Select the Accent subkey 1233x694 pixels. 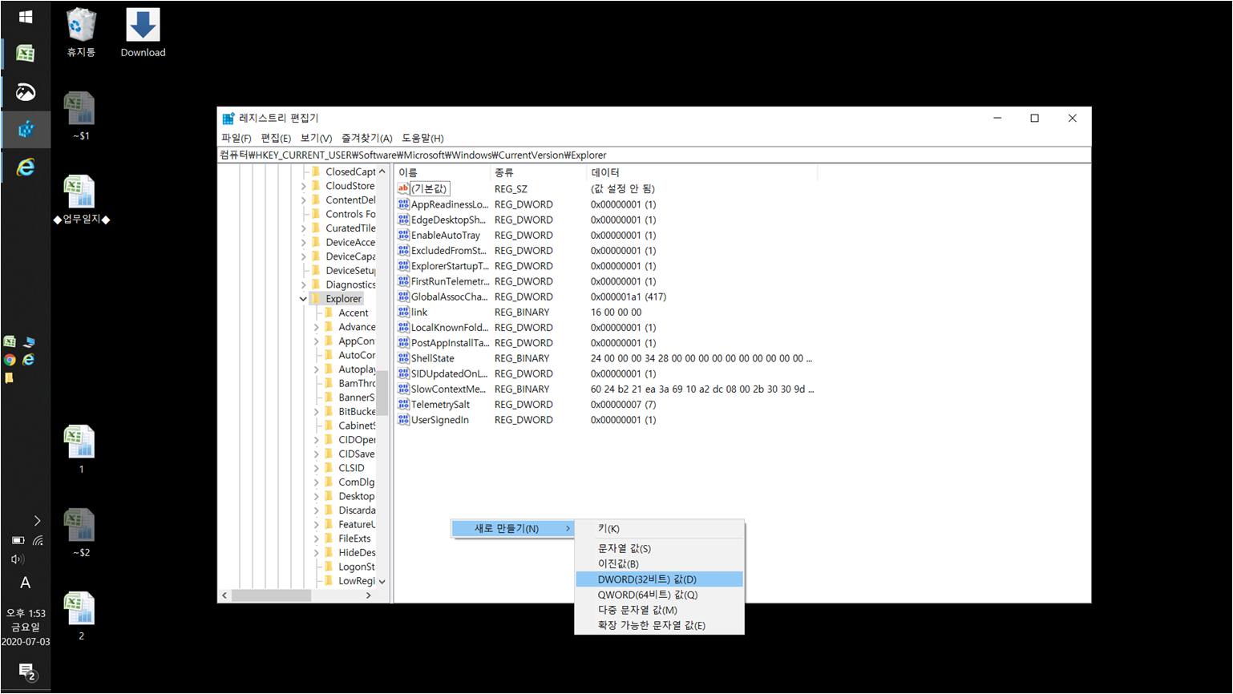coord(353,313)
